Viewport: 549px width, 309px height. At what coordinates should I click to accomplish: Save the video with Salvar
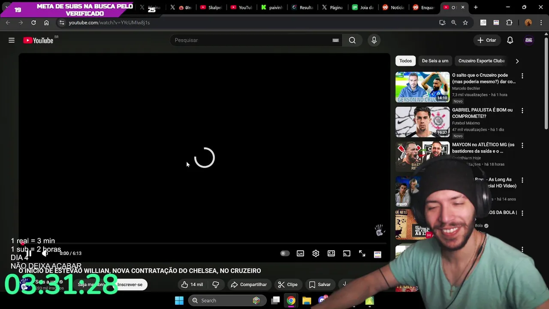coord(320,285)
